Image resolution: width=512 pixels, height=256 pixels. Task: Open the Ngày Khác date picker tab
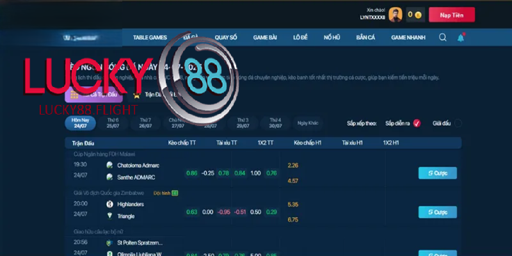(x=308, y=123)
